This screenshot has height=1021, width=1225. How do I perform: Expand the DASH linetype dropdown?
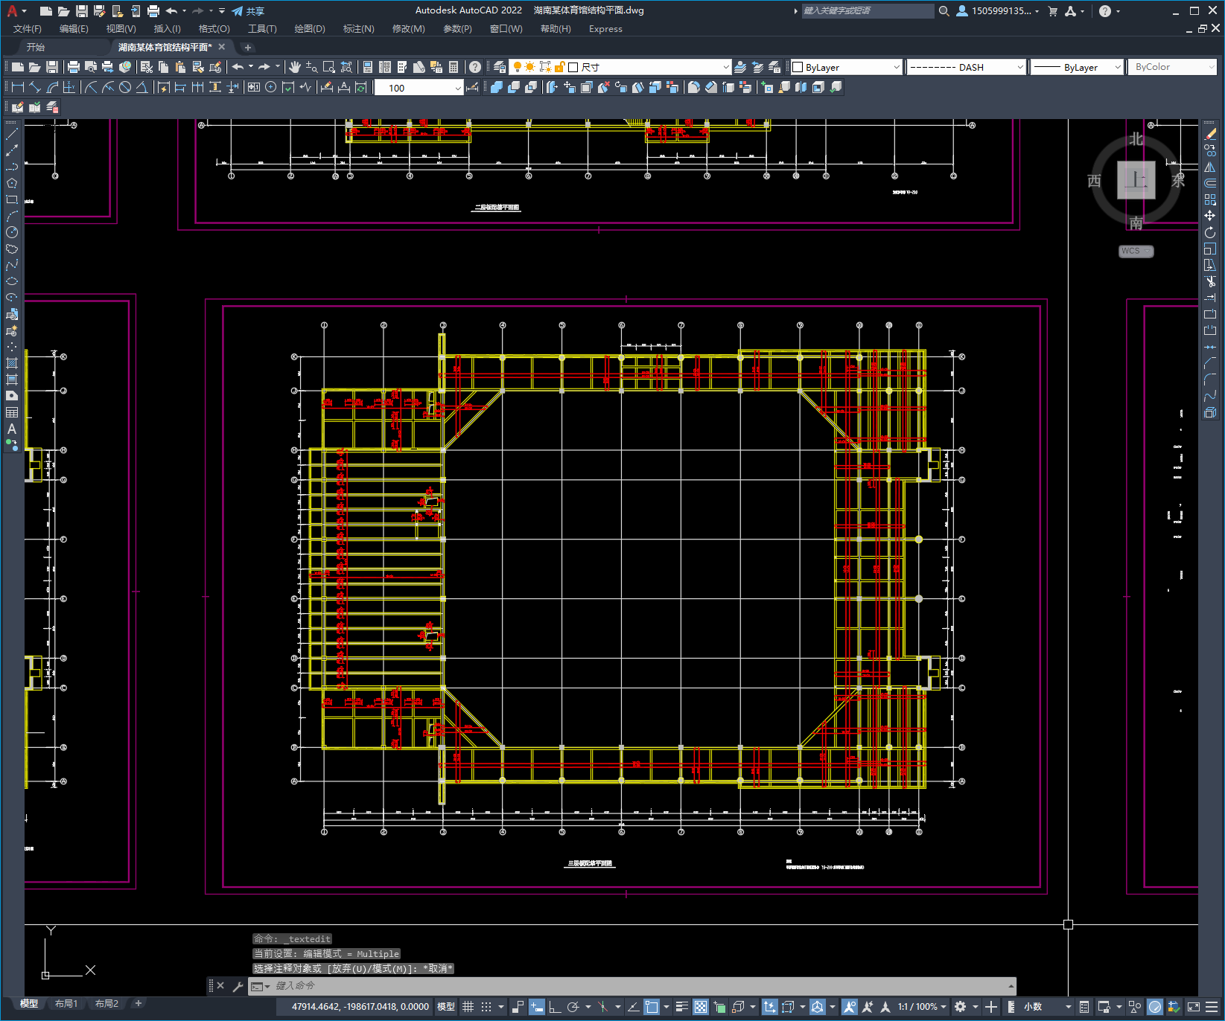tap(967, 67)
